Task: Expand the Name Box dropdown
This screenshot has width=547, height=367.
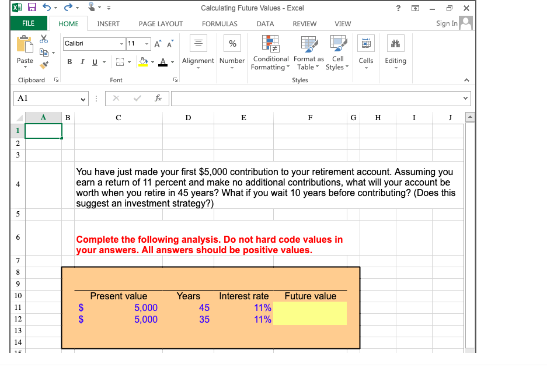Action: point(83,99)
